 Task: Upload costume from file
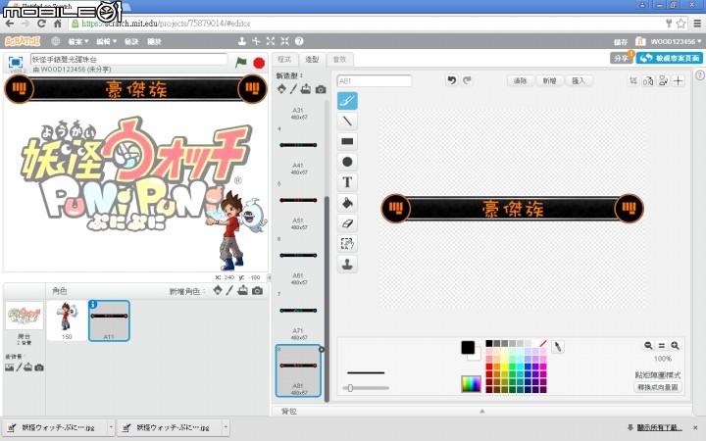click(x=306, y=88)
